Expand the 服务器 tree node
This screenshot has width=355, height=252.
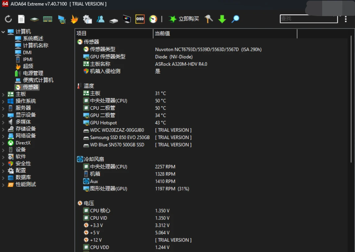[3, 109]
